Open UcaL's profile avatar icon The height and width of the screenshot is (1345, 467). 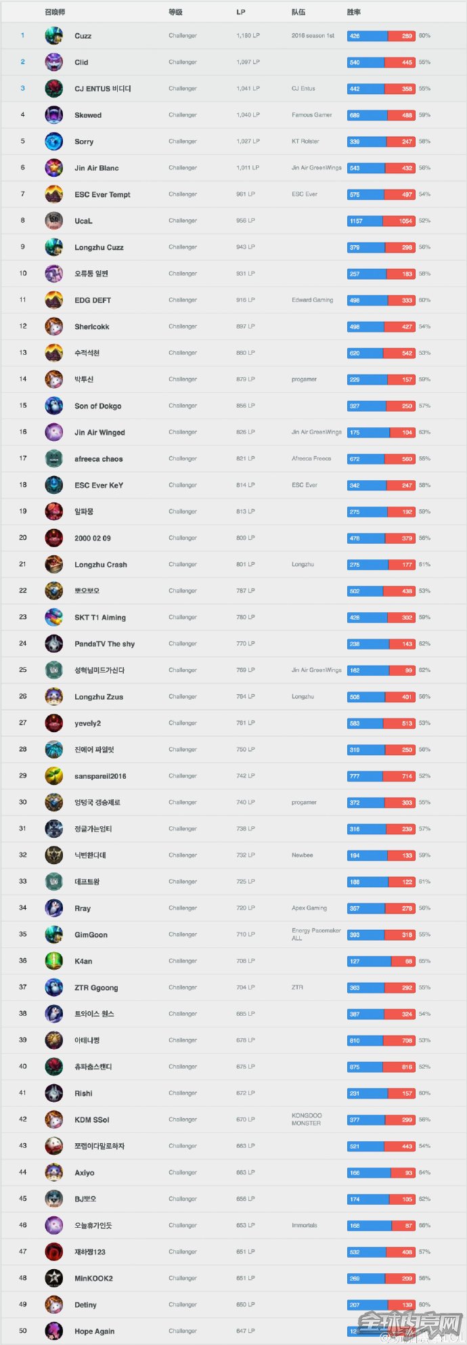click(53, 221)
